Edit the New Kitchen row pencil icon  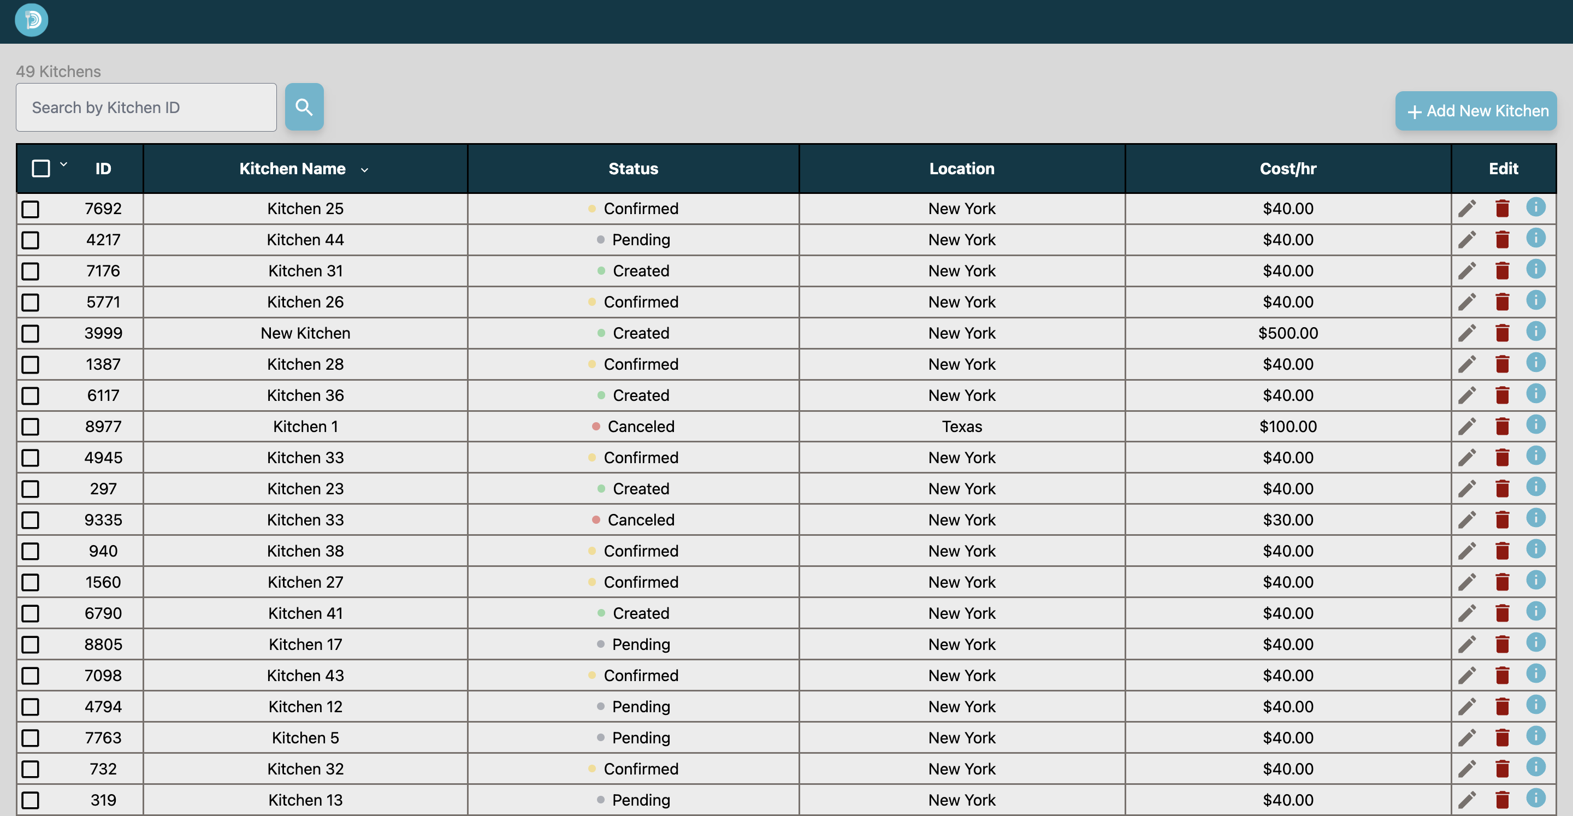click(x=1466, y=334)
